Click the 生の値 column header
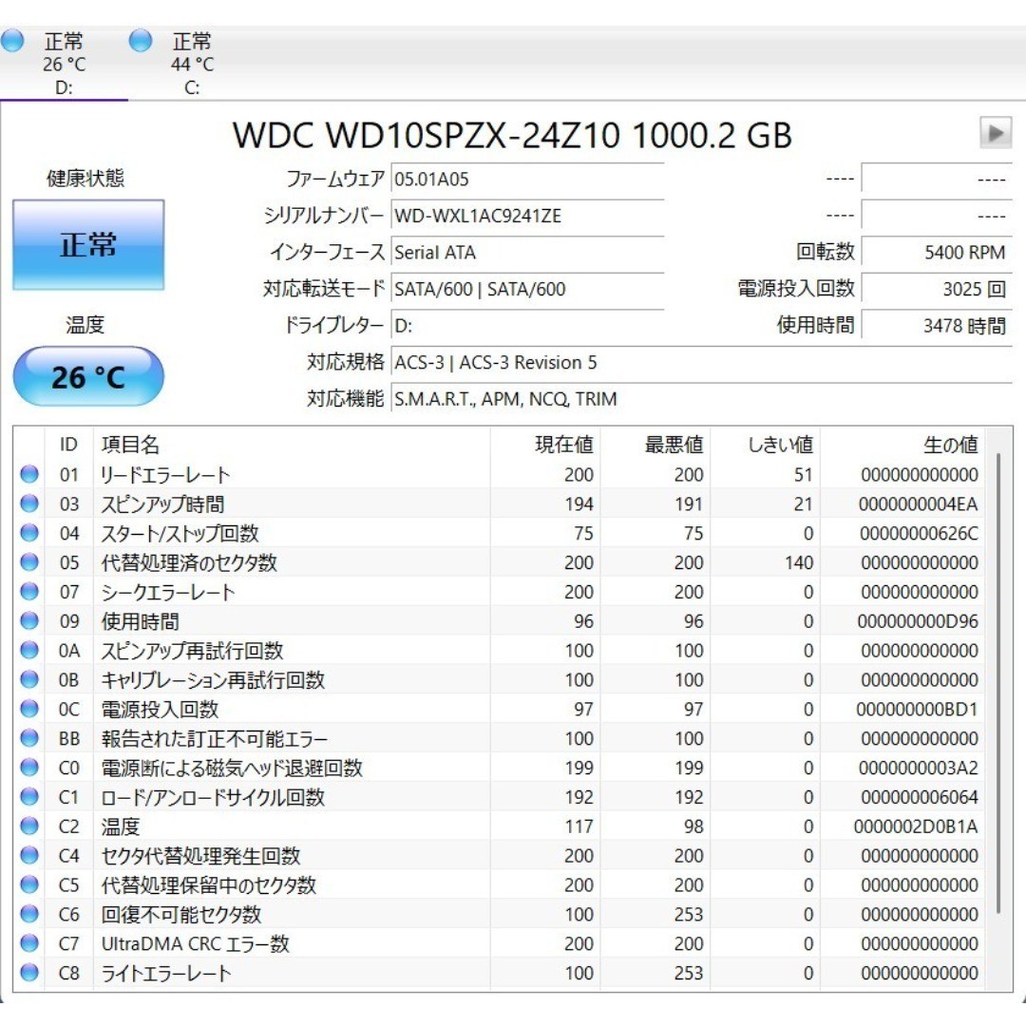This screenshot has height=1026, width=1026. (902, 445)
